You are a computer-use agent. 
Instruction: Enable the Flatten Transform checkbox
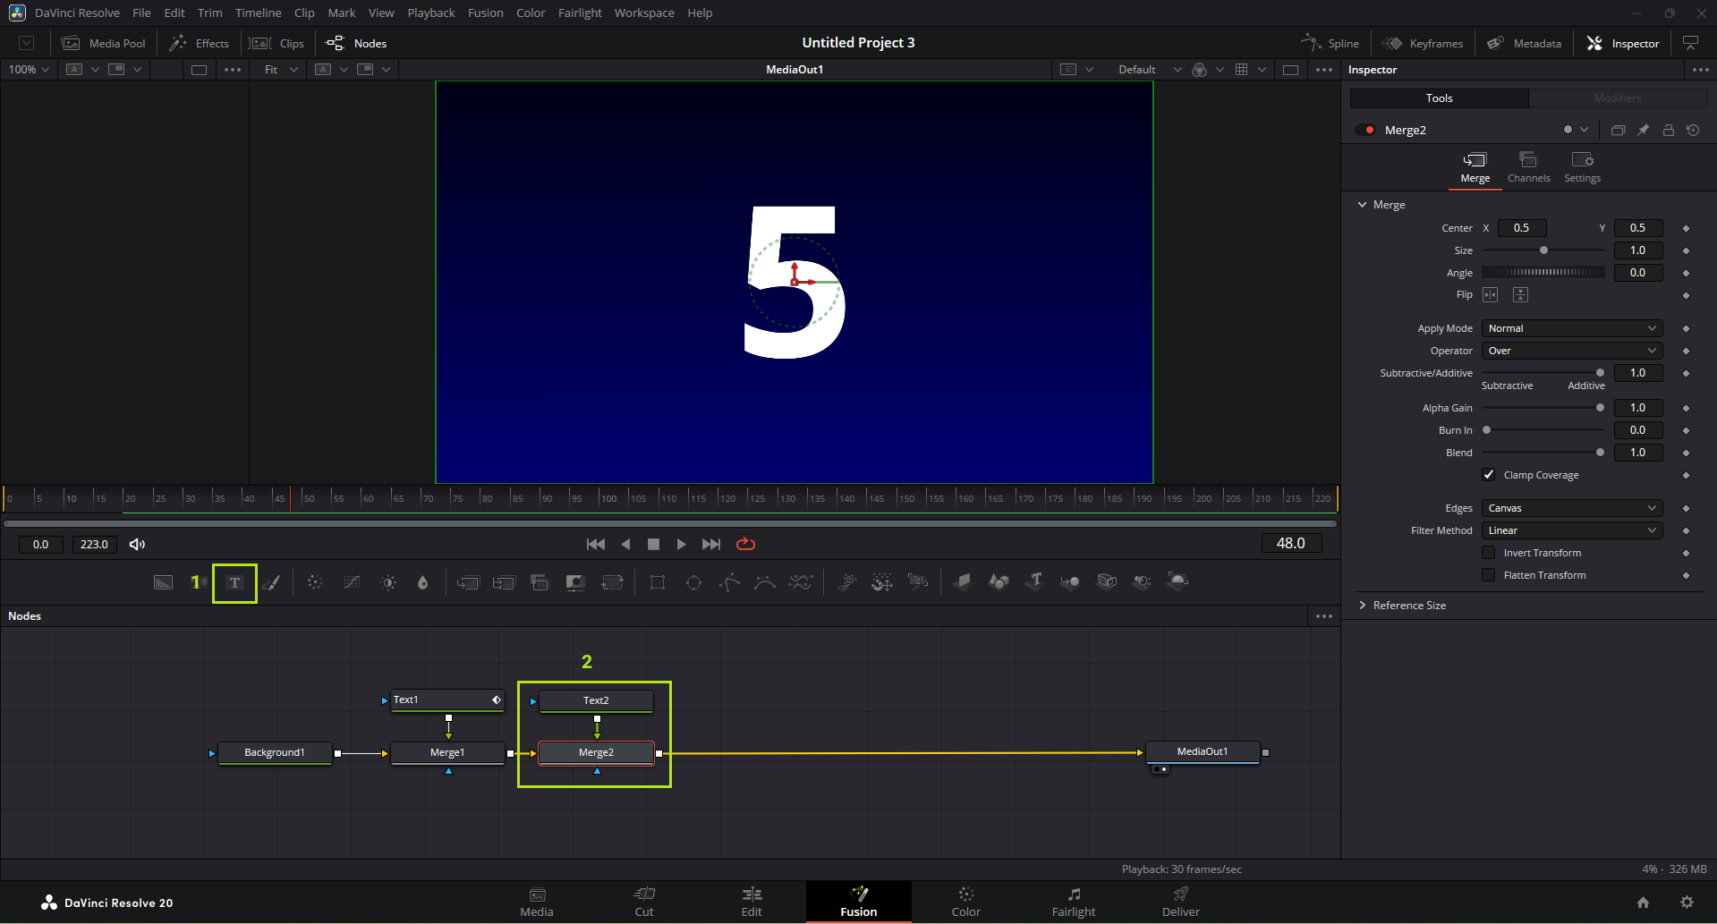pyautogui.click(x=1489, y=575)
